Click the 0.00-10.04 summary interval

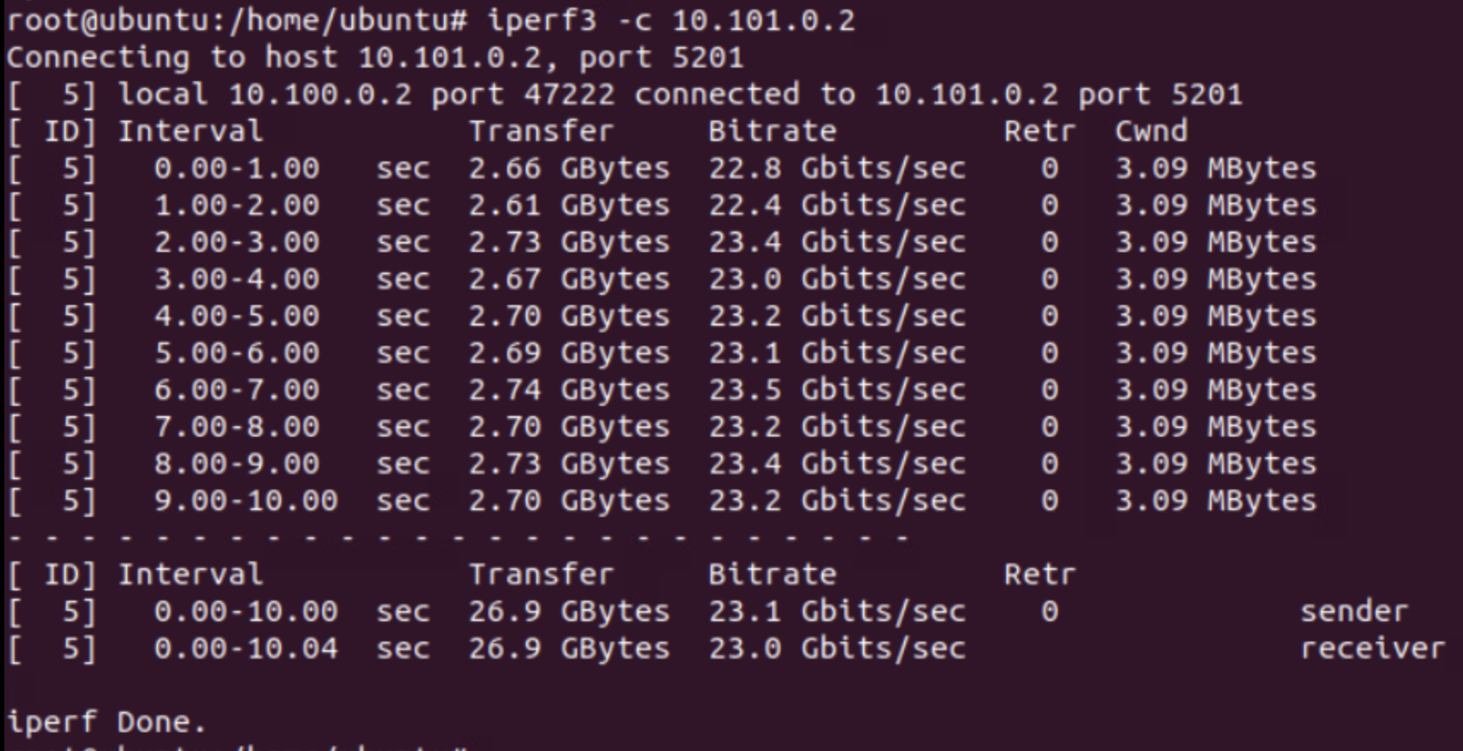(x=245, y=648)
